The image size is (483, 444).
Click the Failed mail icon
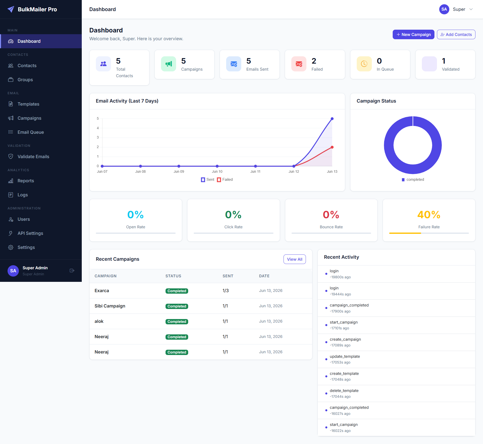click(299, 64)
